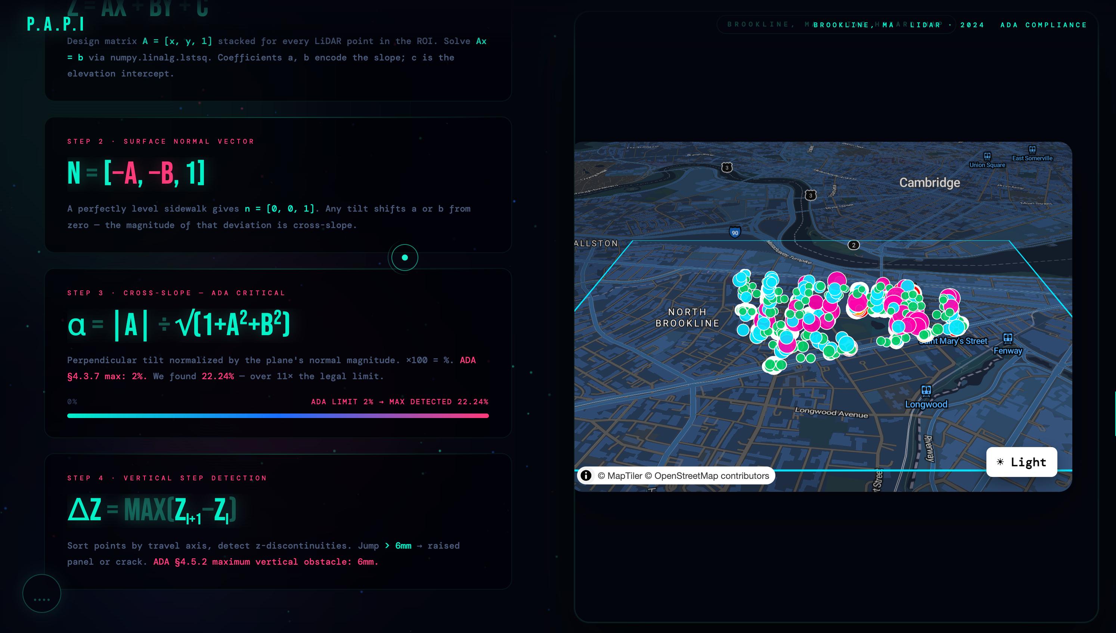
Task: Click the Cambridge label on the map
Action: (x=929, y=183)
